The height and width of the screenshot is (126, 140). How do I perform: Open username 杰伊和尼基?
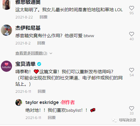(28, 28)
